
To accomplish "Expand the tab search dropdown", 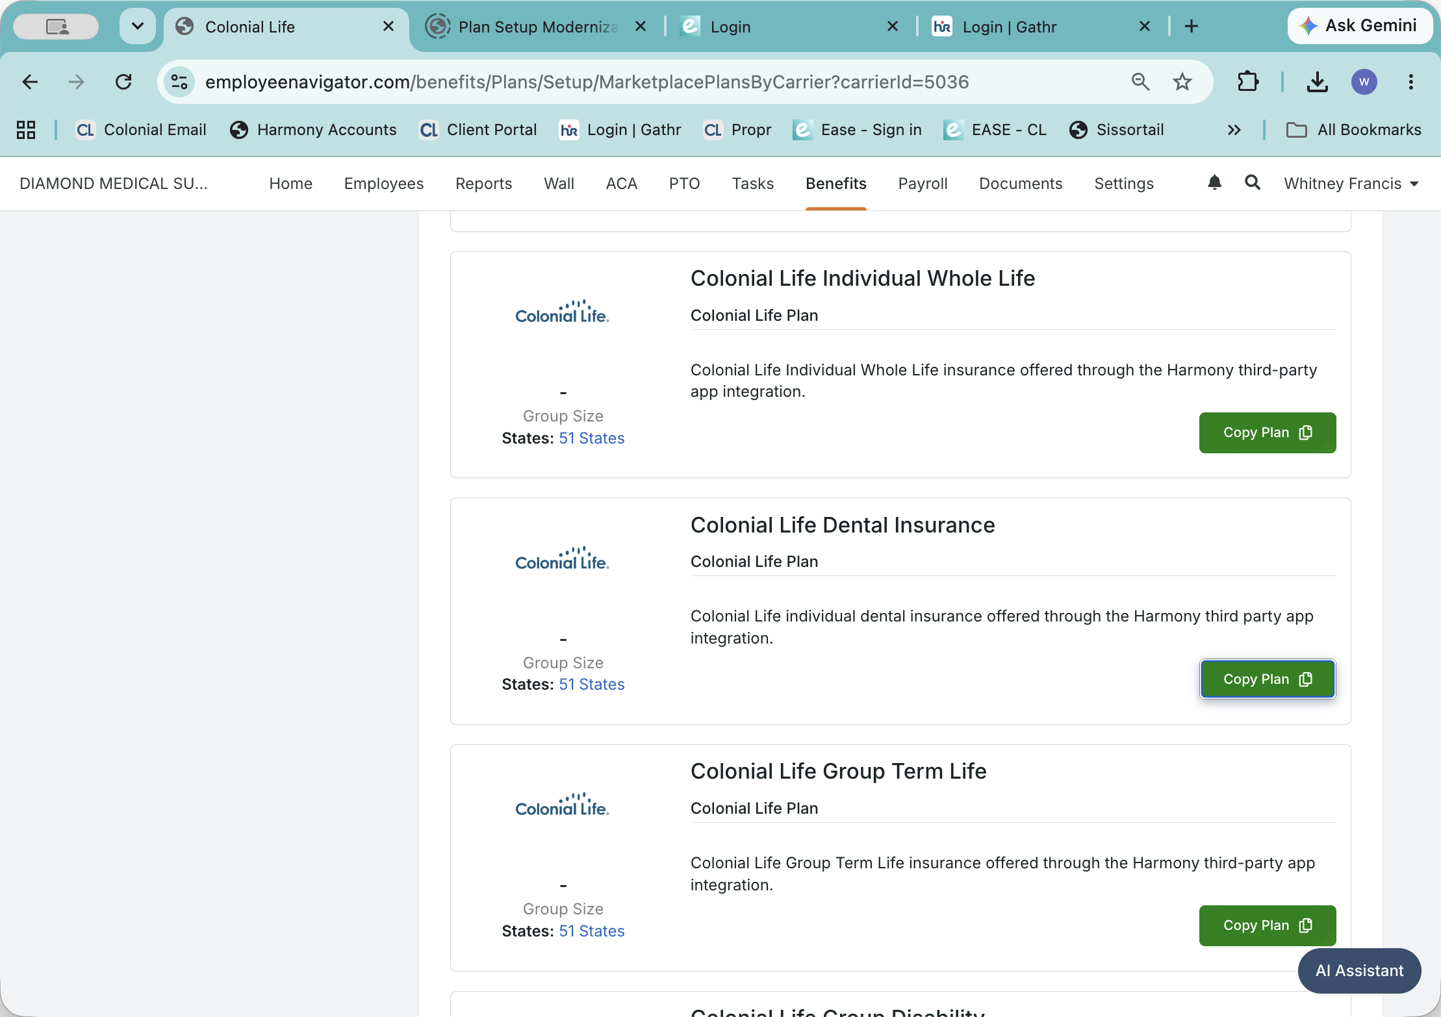I will pyautogui.click(x=138, y=27).
